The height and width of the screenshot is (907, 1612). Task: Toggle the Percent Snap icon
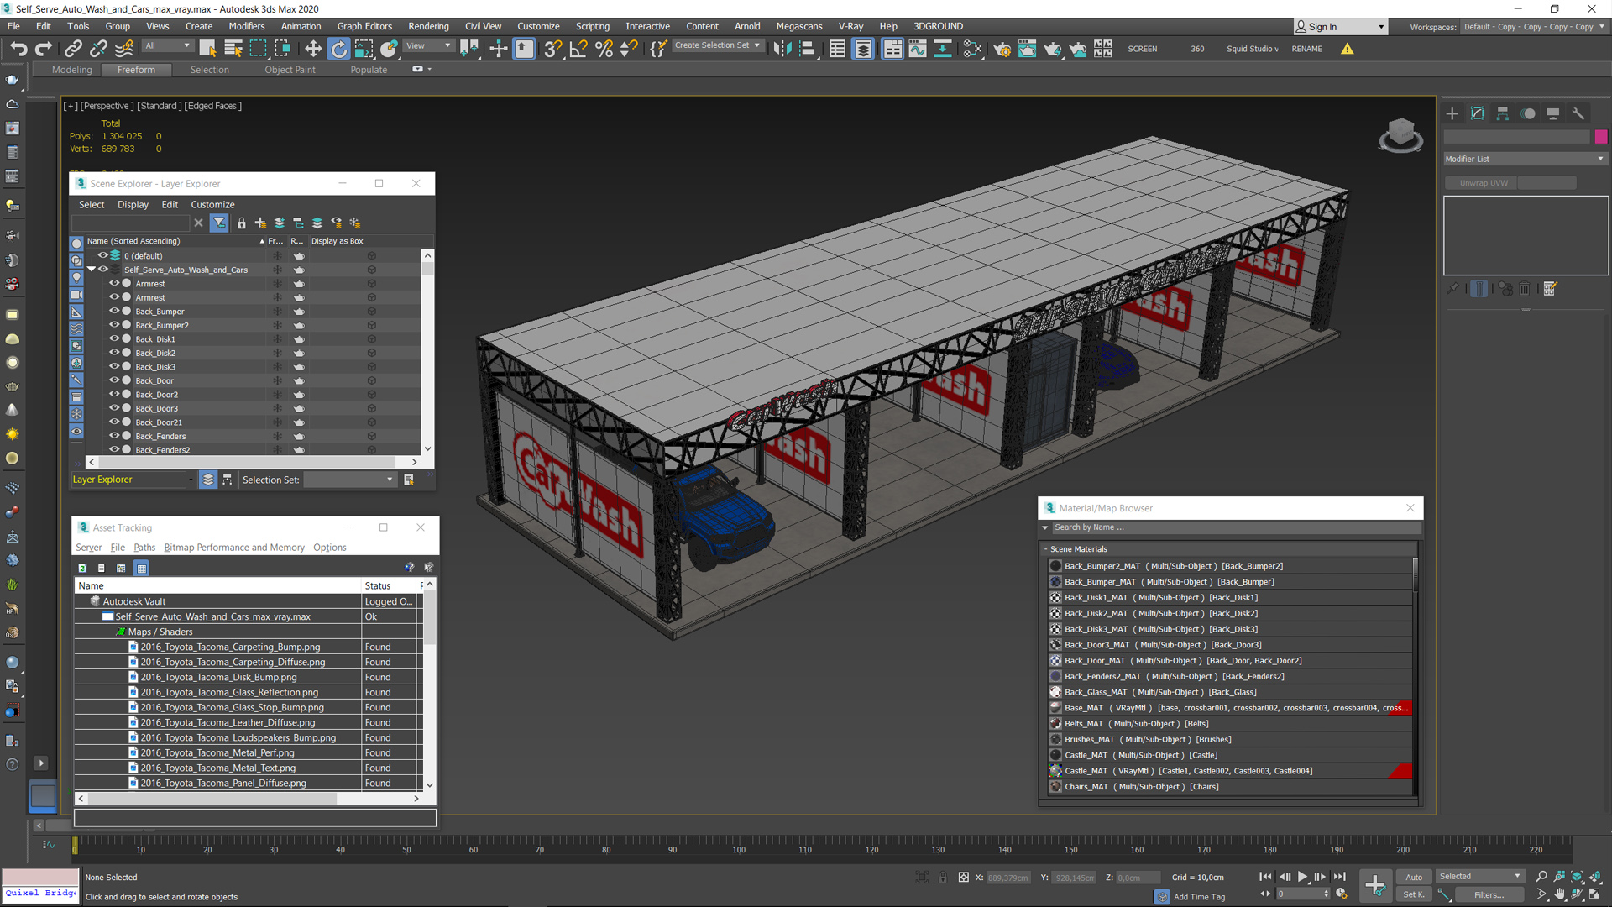(604, 49)
